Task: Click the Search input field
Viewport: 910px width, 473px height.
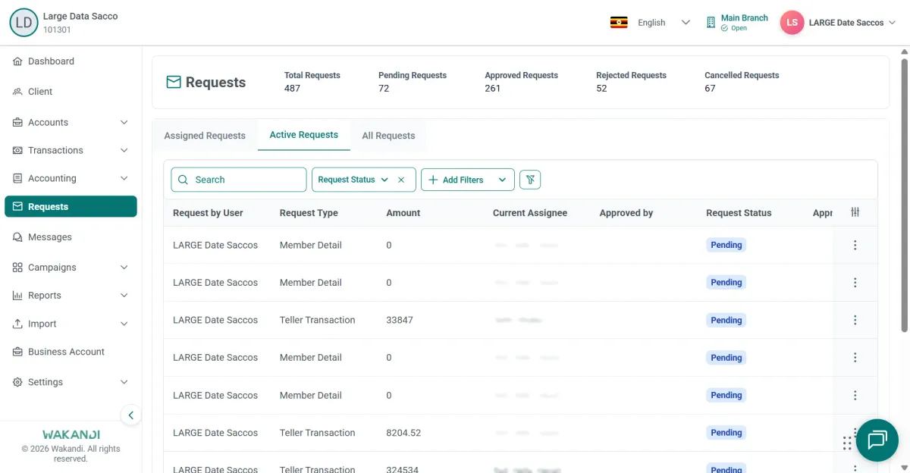Action: 239,180
